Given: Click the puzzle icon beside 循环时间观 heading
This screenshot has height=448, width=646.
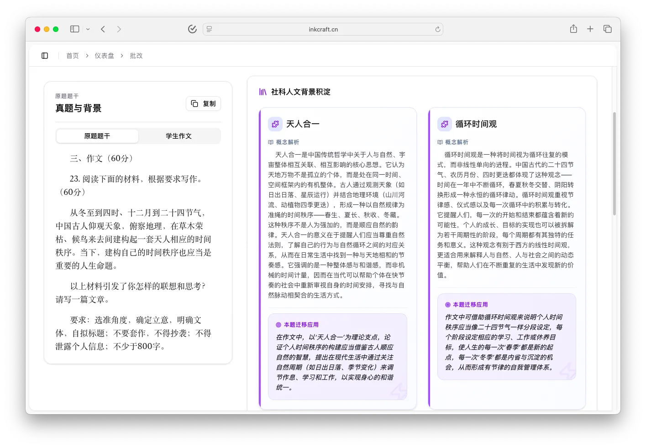Looking at the screenshot, I should (x=444, y=124).
